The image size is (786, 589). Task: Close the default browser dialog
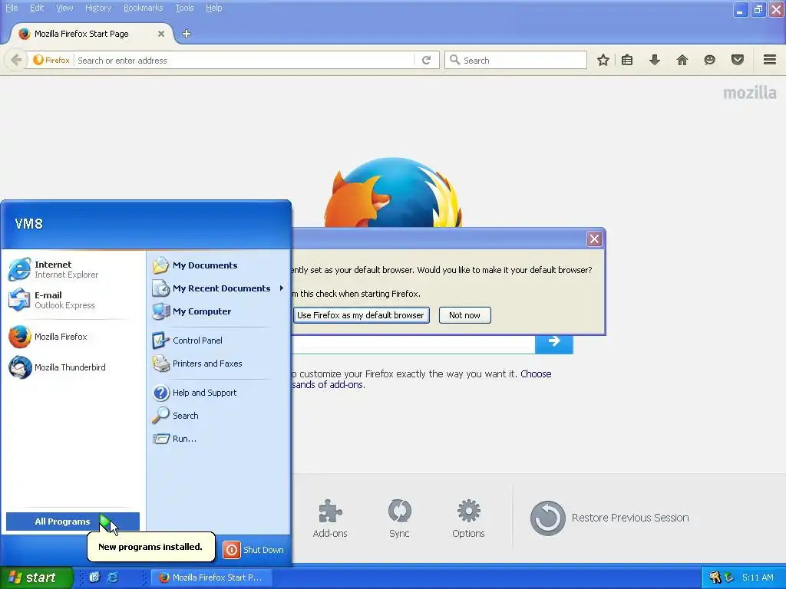(594, 239)
